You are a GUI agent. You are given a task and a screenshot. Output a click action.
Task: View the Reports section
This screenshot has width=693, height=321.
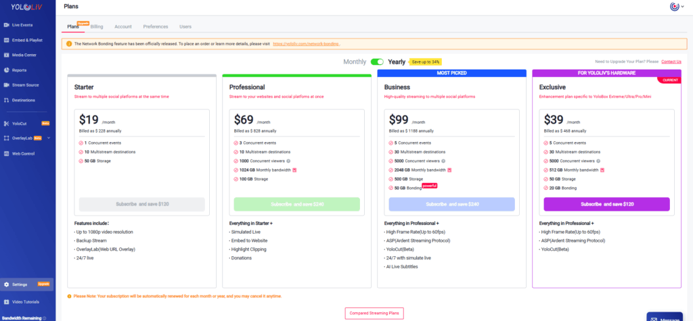click(19, 70)
